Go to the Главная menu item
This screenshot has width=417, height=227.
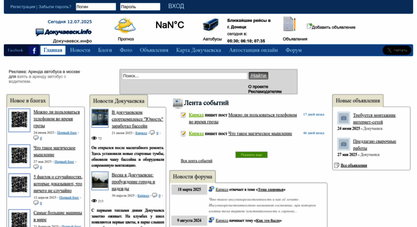pyautogui.click(x=53, y=50)
